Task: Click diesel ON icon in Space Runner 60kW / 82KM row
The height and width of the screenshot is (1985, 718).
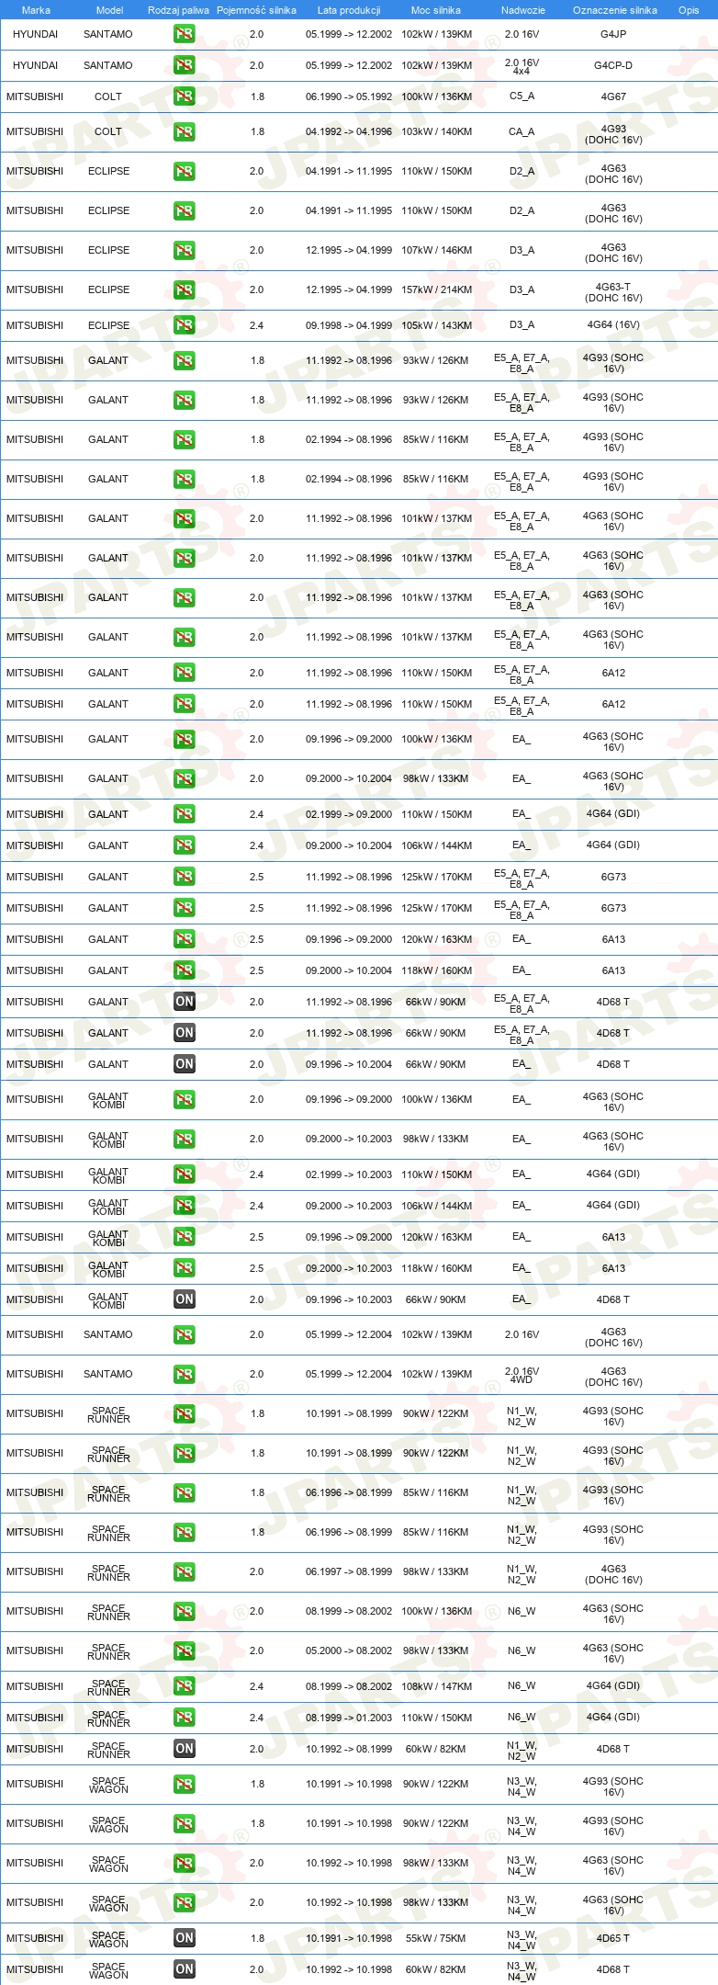Action: 184,1749
